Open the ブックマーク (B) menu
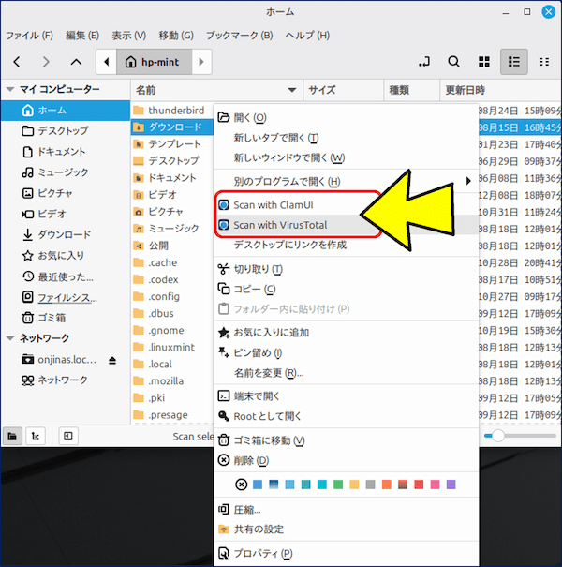 (239, 36)
